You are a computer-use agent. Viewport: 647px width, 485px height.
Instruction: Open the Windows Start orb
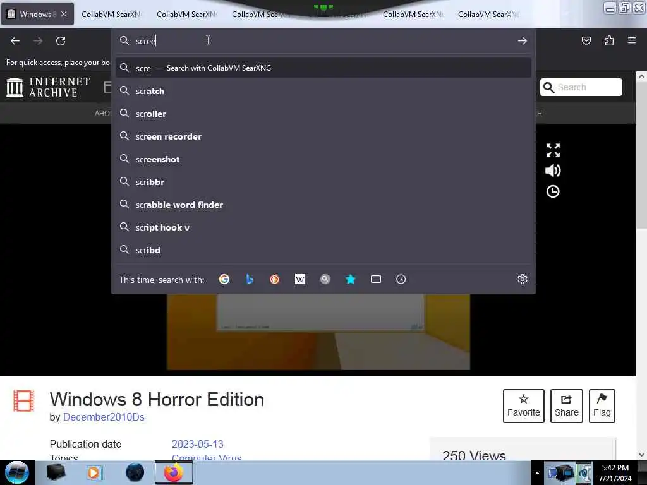click(16, 472)
